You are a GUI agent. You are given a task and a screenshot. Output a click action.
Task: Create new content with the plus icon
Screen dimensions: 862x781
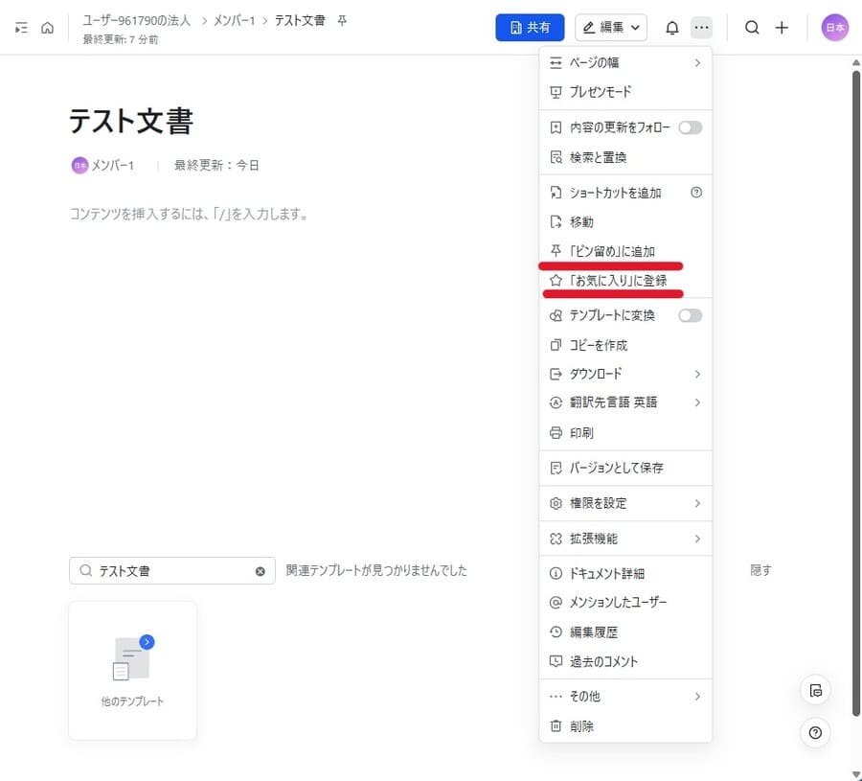pos(782,27)
